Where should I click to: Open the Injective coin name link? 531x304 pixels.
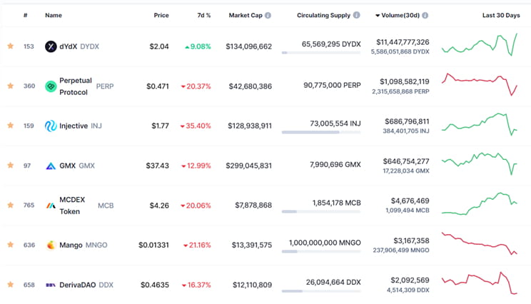[74, 126]
